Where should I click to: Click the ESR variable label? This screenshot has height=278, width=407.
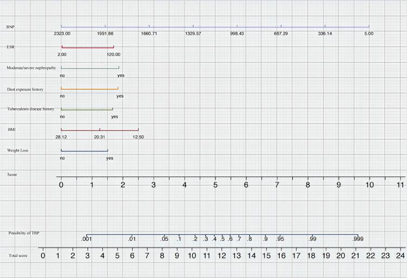[x=11, y=47]
